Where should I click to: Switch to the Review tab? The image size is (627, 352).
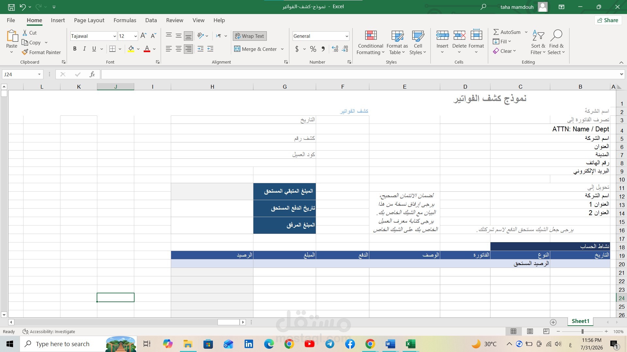[x=175, y=20]
